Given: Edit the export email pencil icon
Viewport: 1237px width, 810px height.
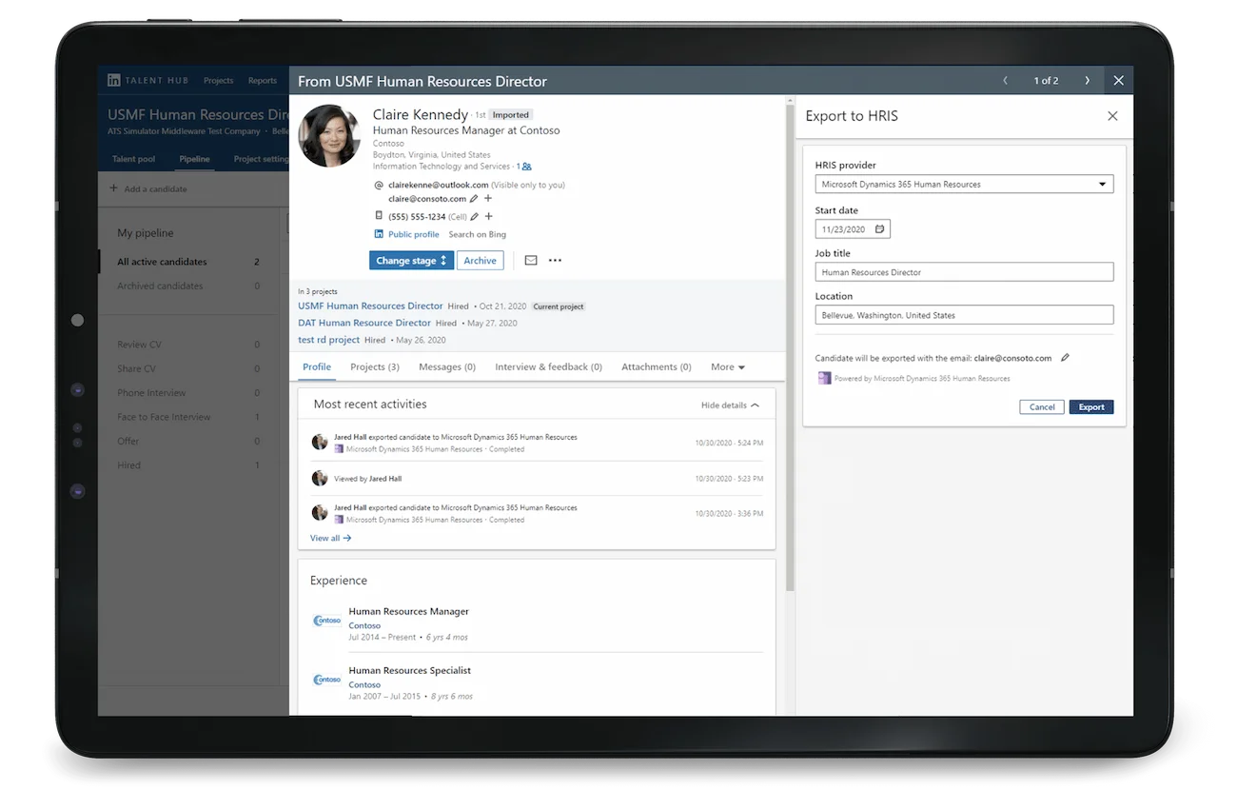Looking at the screenshot, I should click(x=1065, y=358).
